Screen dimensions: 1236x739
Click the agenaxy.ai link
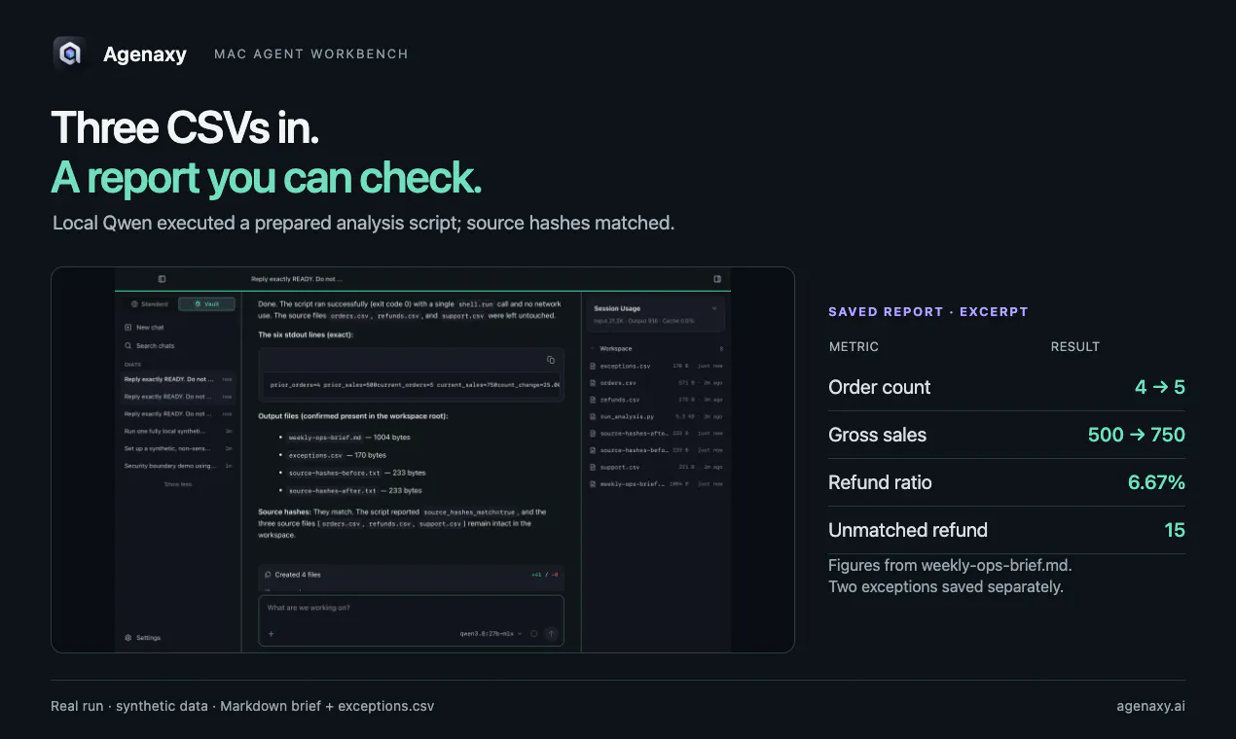(x=1150, y=706)
